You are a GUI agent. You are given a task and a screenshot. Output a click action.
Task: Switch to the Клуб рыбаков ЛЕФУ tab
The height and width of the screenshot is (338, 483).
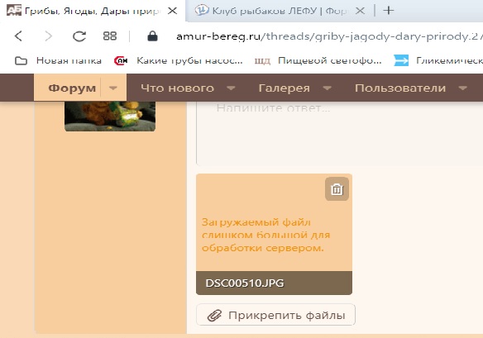click(x=280, y=11)
